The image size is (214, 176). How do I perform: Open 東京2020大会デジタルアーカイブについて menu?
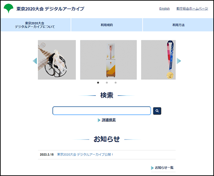click(36, 25)
